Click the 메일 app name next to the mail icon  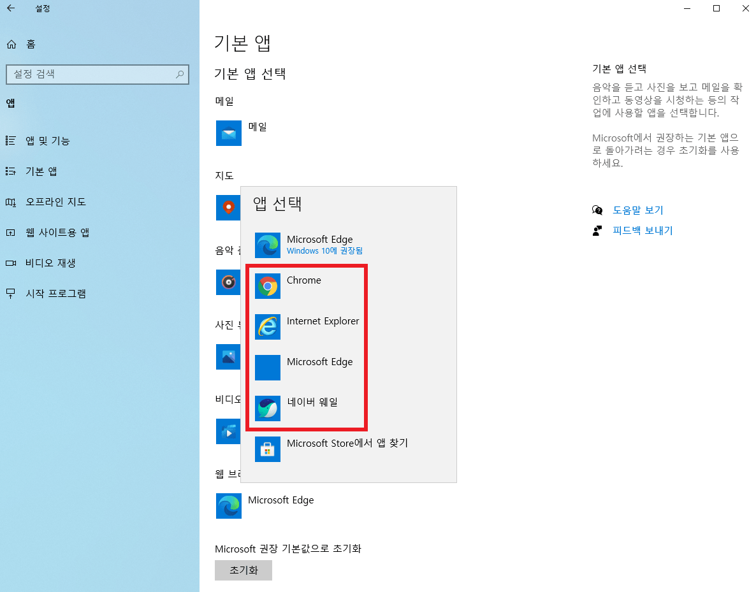pos(258,127)
